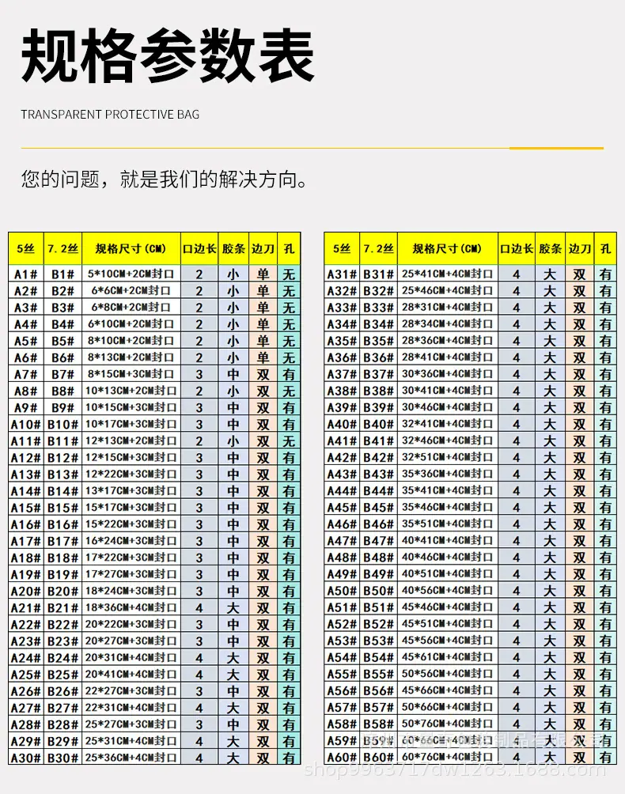
Task: Select the A31# cell
Action: pos(342,274)
